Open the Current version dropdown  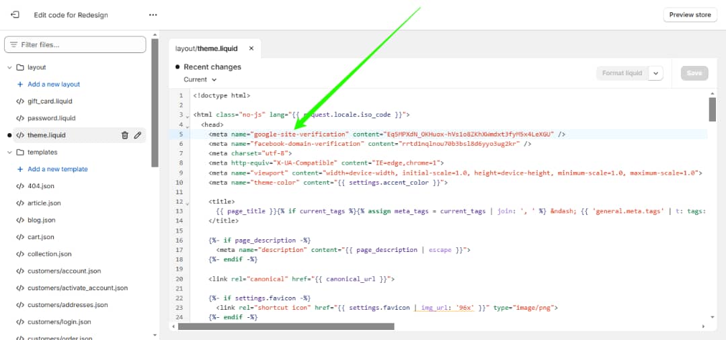coord(200,79)
